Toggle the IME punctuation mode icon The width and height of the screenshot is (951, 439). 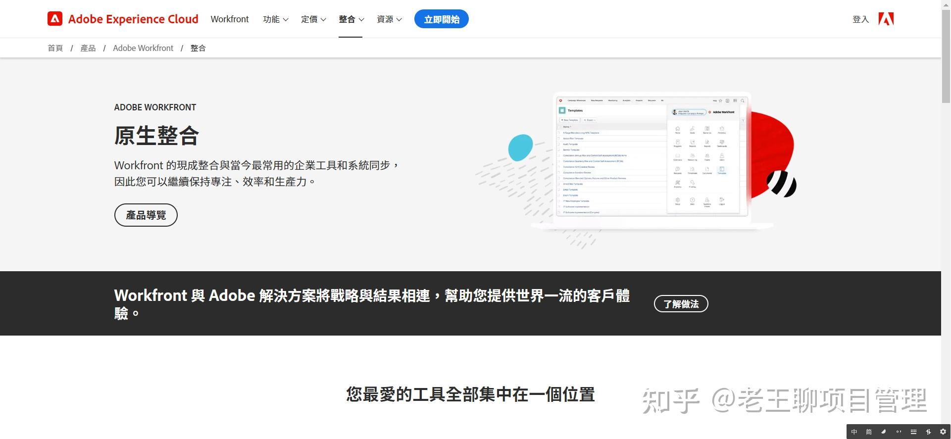tap(899, 432)
